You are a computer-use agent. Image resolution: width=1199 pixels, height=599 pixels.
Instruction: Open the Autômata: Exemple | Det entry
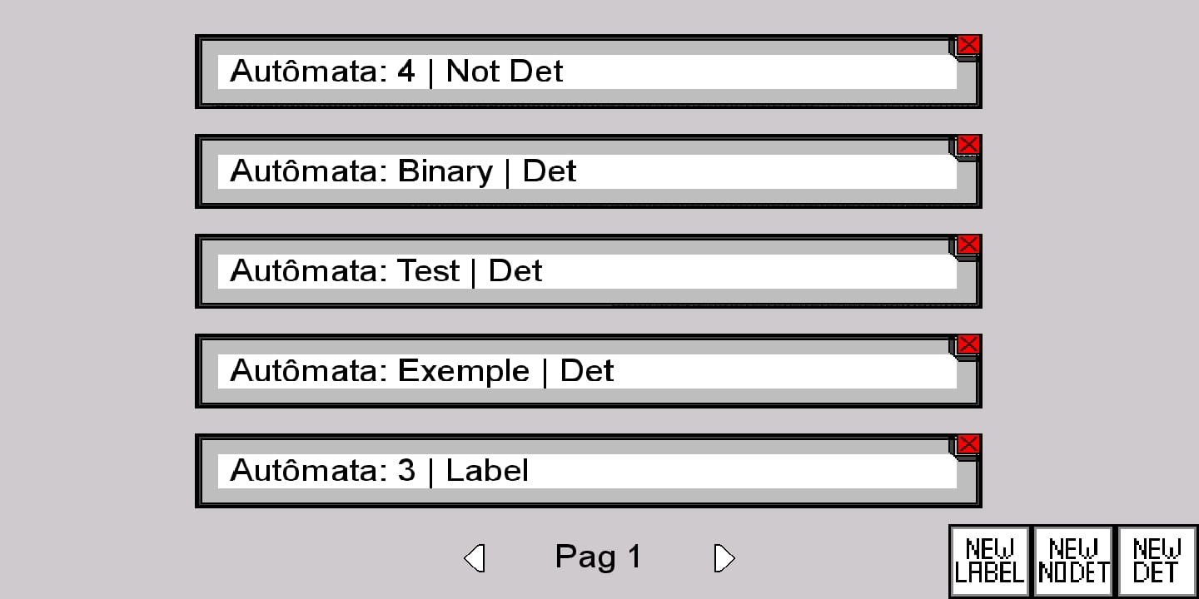587,371
